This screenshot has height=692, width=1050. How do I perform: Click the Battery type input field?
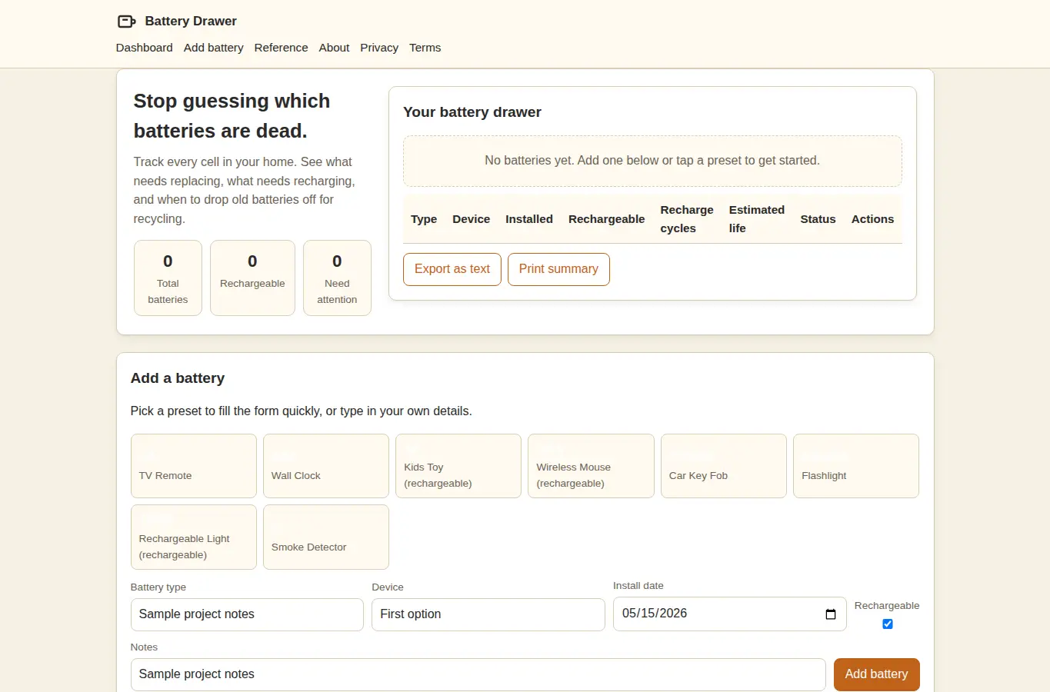point(247,614)
